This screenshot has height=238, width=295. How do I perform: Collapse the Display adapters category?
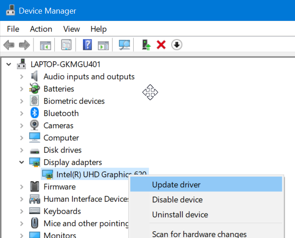coord(21,162)
